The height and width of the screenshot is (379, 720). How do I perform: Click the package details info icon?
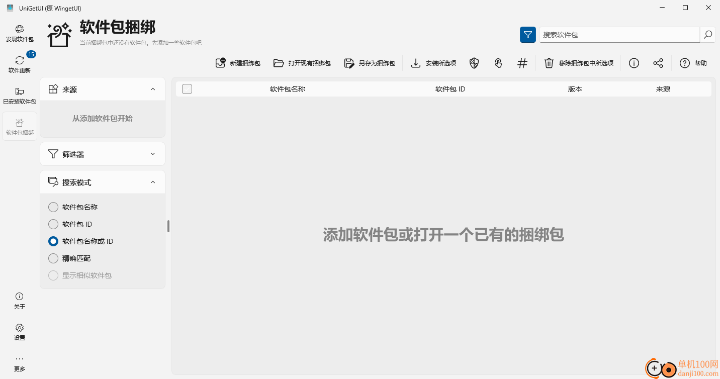[634, 63]
